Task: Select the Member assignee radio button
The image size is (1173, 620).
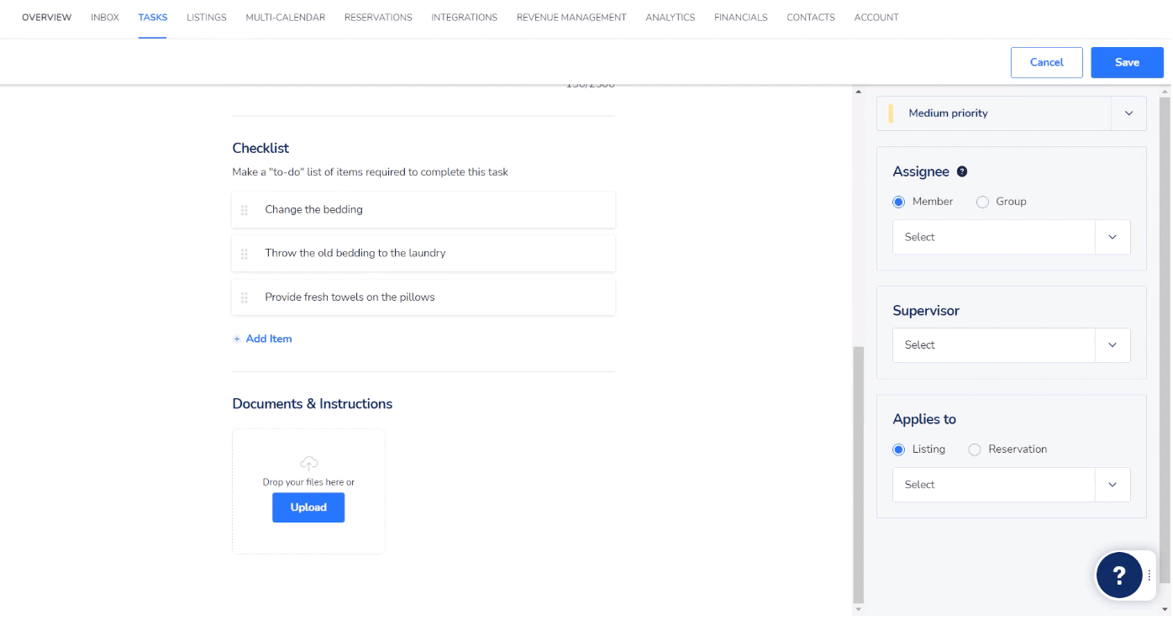Action: pos(899,202)
